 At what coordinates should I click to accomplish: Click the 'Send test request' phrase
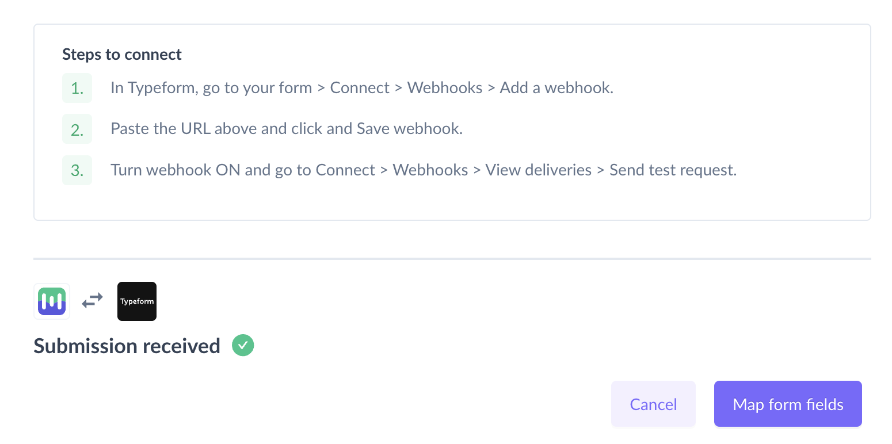(x=672, y=170)
